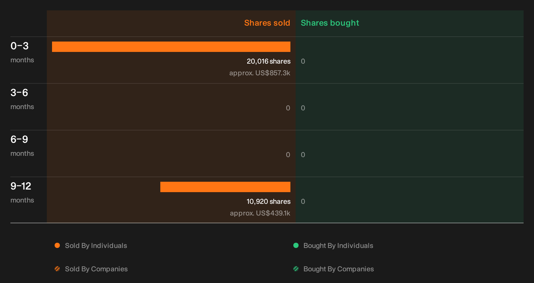Image resolution: width=534 pixels, height=283 pixels.
Task: Select the 0-3 months orange sold bar
Action: click(171, 47)
